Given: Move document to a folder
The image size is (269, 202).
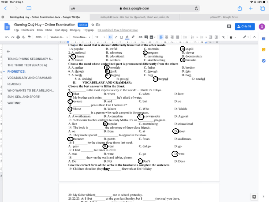Looking at the screenshot, I should [x=98, y=25].
